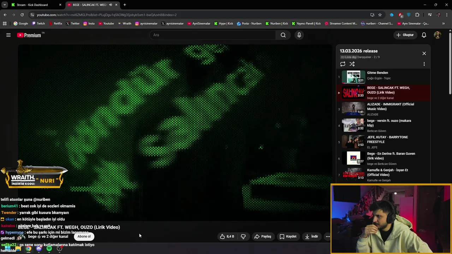The image size is (452, 254).
Task: Play Kamufle & Genjah - İsyan Et
Action: 383,175
